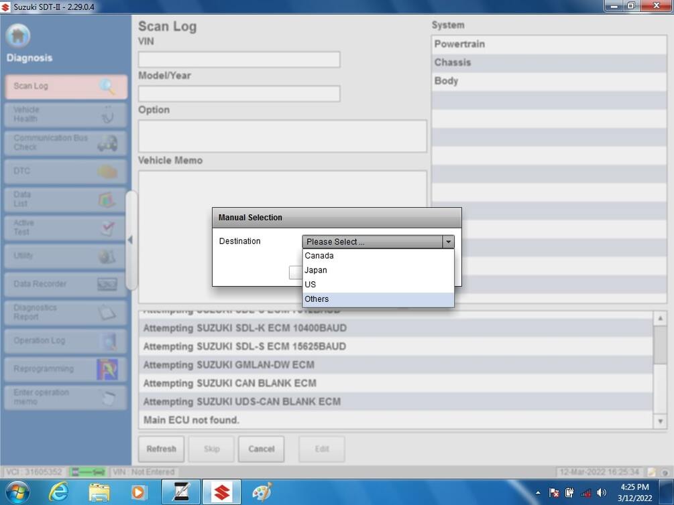Open Data List in the sidebar
This screenshot has width=674, height=505.
[x=66, y=199]
